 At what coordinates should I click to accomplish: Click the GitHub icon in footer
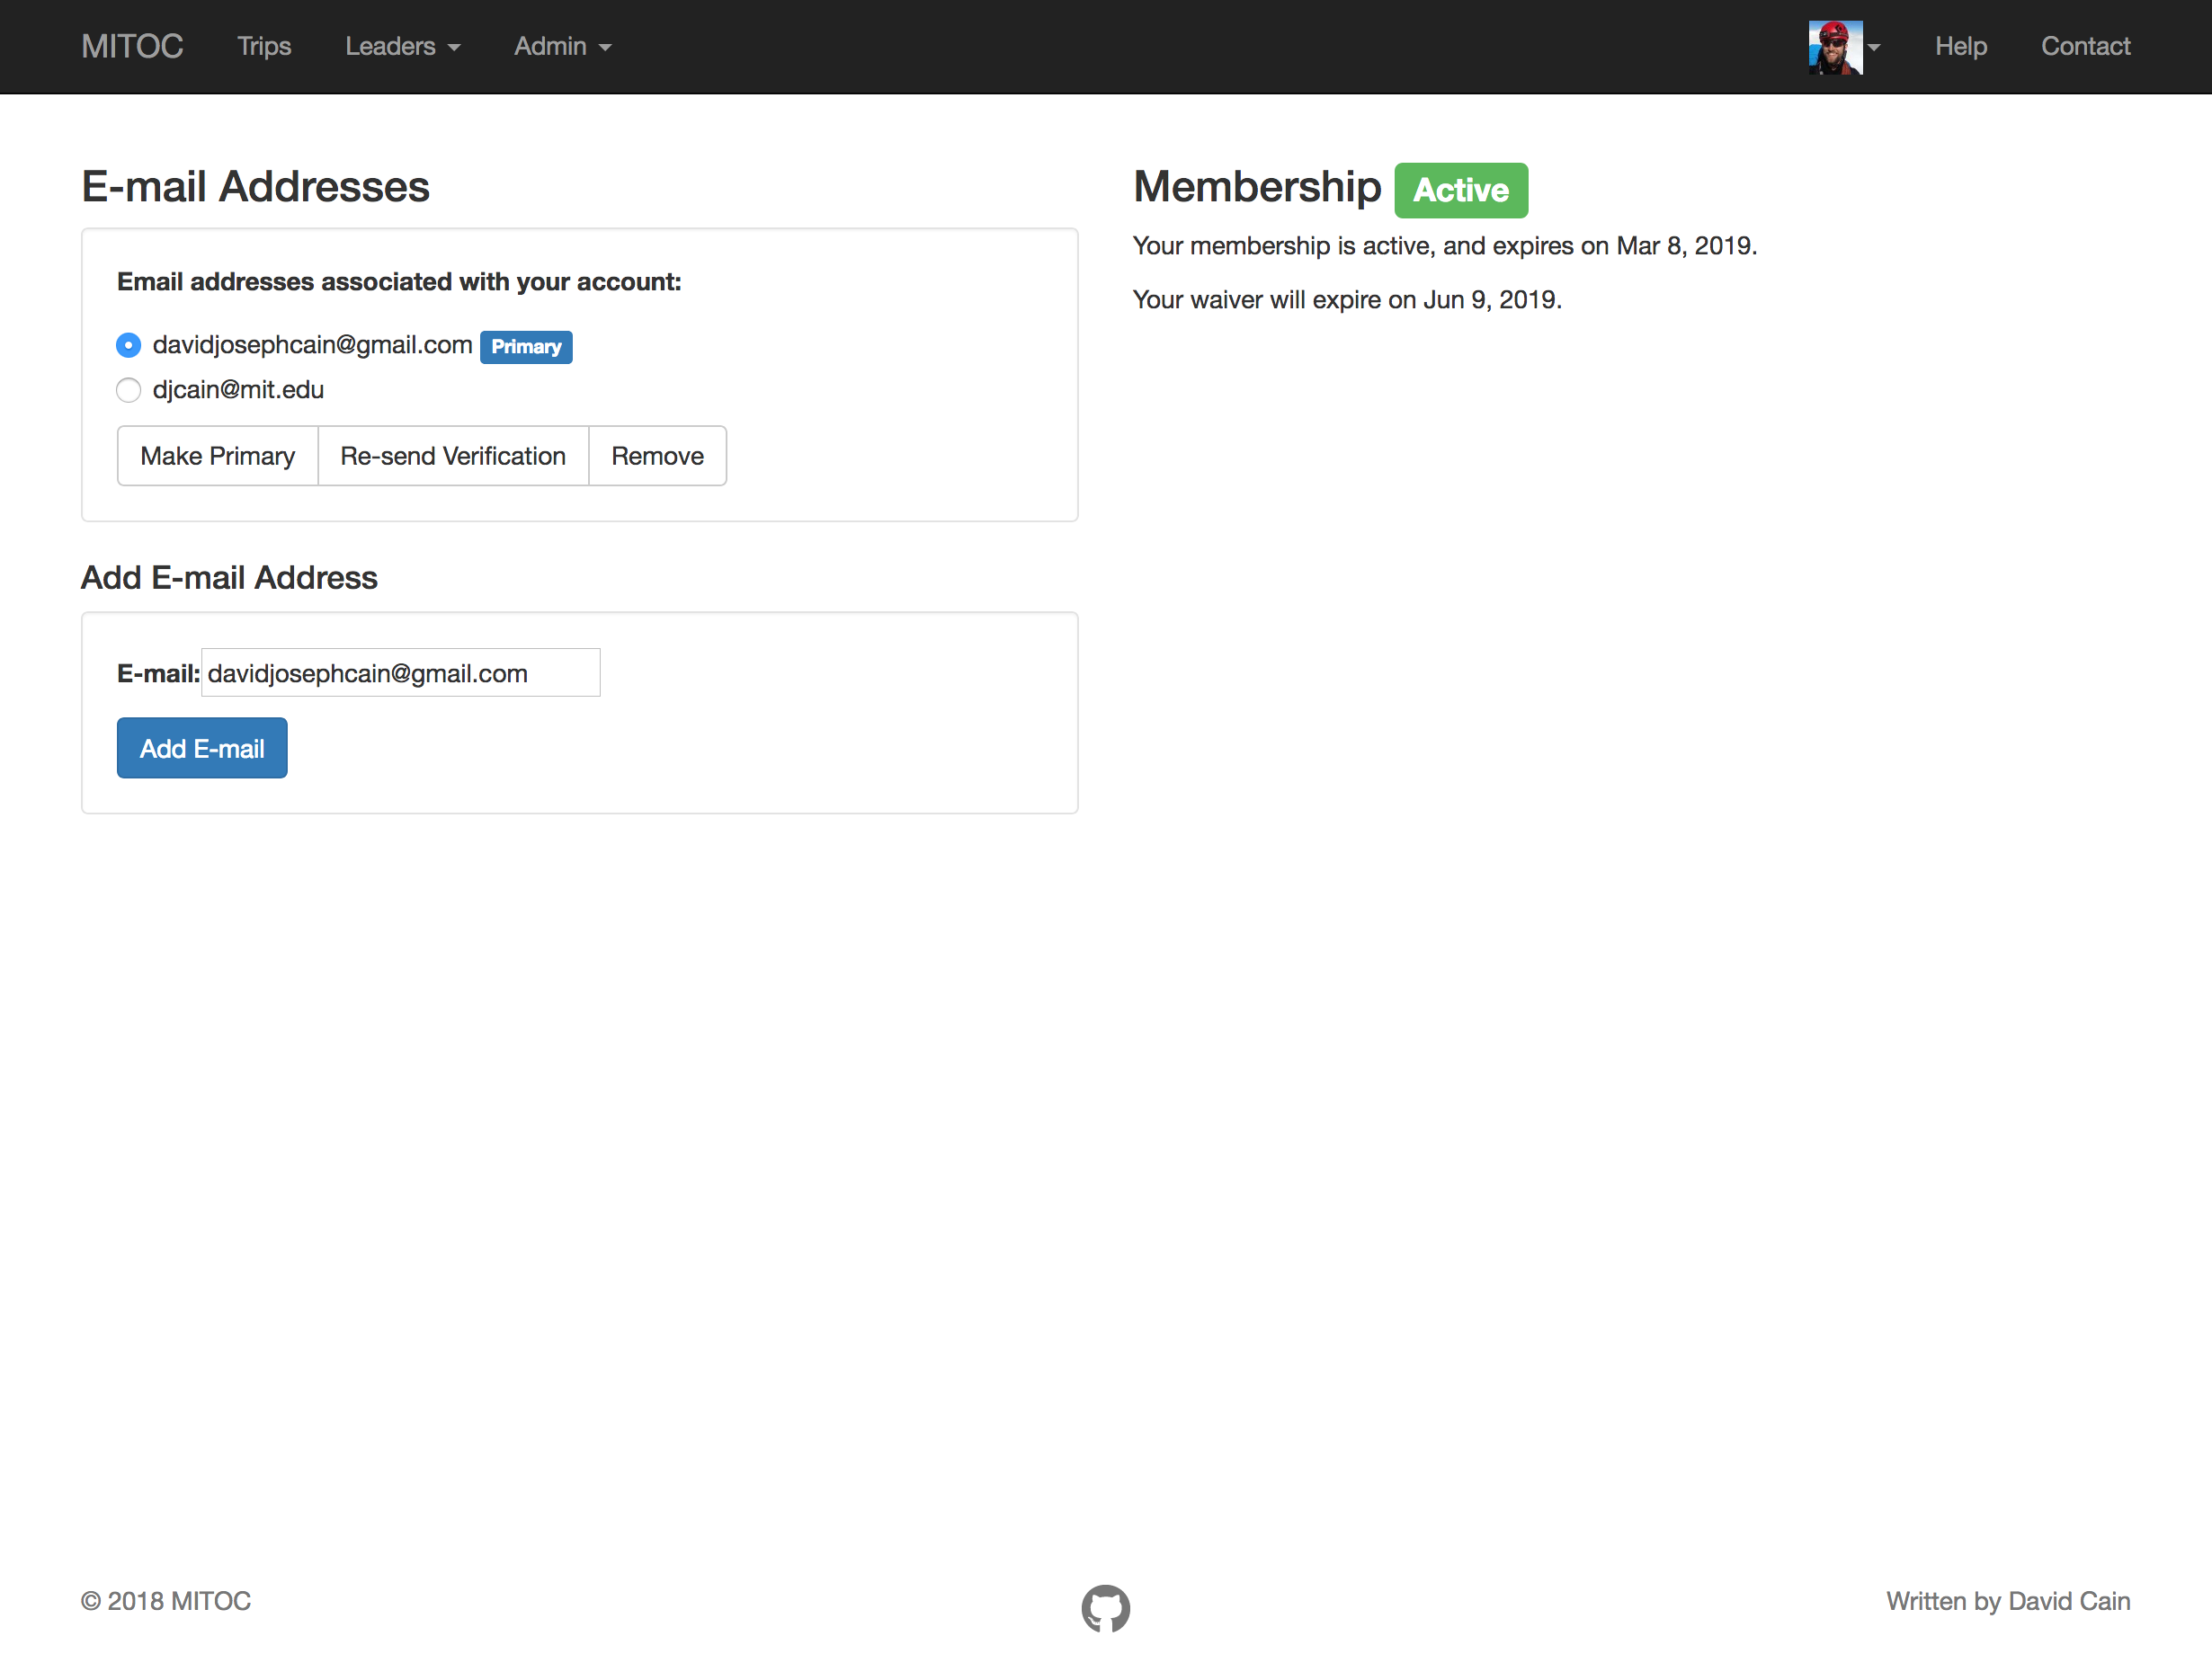coord(1105,1607)
